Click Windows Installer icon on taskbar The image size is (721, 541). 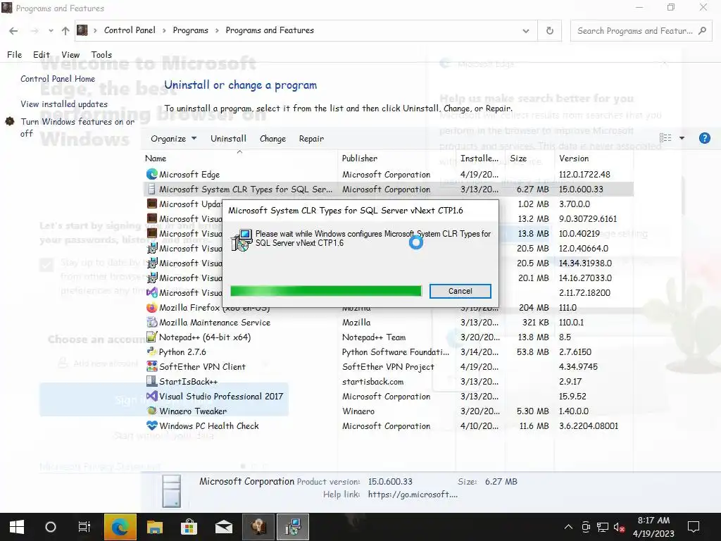tap(292, 527)
